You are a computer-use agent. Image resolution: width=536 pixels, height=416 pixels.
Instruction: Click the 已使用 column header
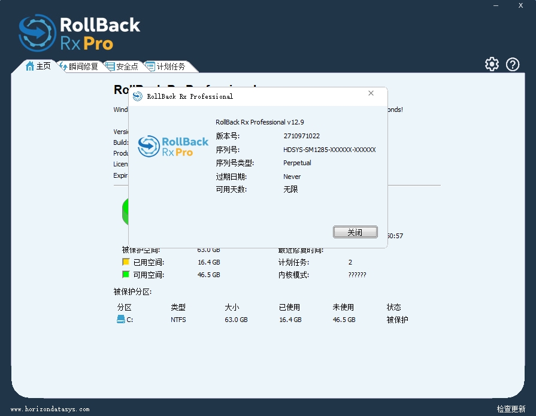289,307
